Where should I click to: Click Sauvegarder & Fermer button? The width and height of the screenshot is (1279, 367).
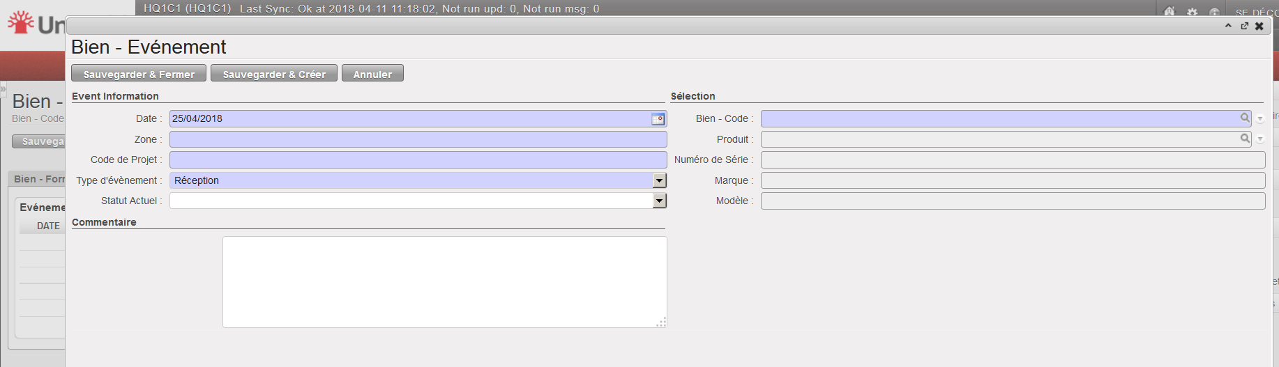click(x=139, y=74)
